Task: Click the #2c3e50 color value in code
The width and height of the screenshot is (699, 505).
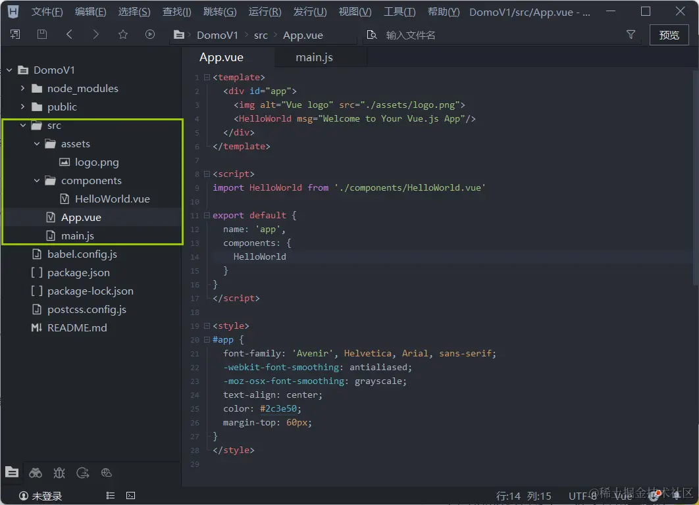Action: click(x=278, y=408)
